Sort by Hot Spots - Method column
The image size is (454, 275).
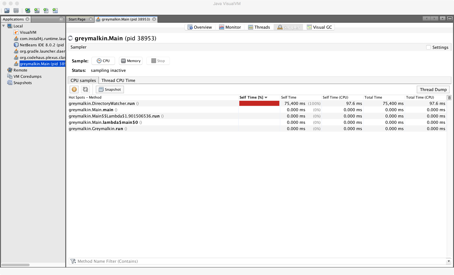coord(153,97)
